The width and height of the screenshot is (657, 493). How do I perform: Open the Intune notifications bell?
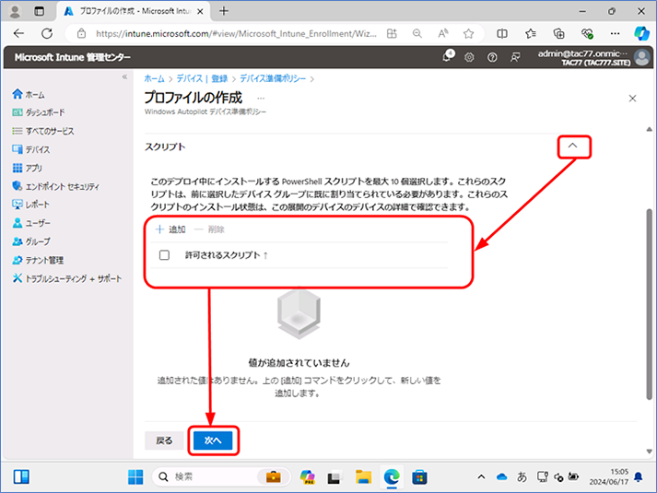point(448,56)
